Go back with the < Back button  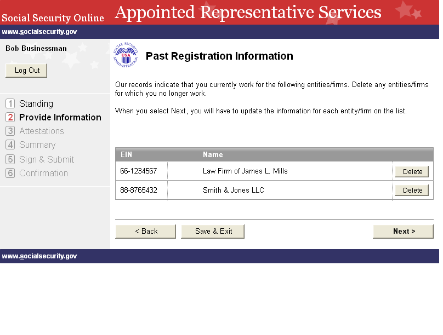[146, 232]
